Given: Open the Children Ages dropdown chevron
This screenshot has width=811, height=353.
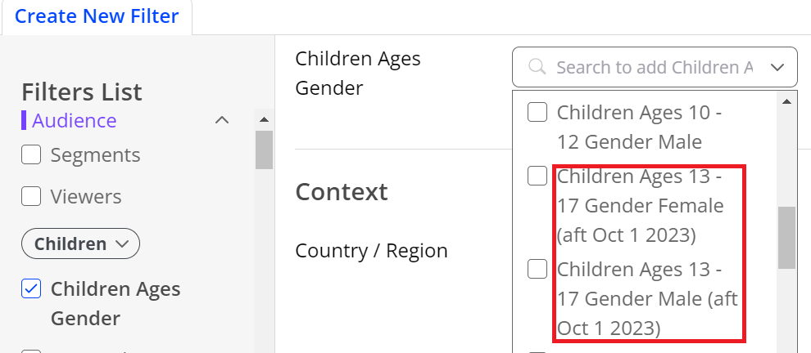Looking at the screenshot, I should coord(777,67).
